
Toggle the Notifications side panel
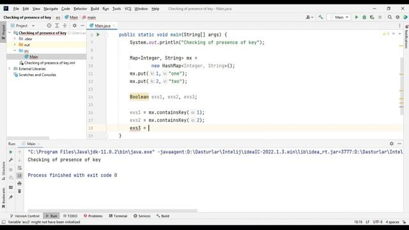pyautogui.click(x=406, y=36)
